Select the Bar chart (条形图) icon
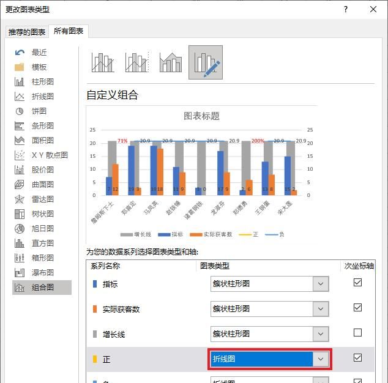 (x=20, y=125)
